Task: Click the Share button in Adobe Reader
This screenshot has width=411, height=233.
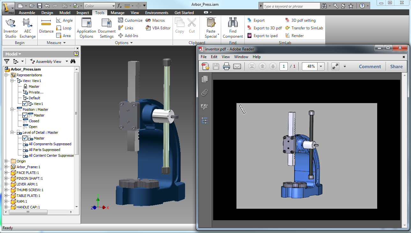Action: point(396,66)
